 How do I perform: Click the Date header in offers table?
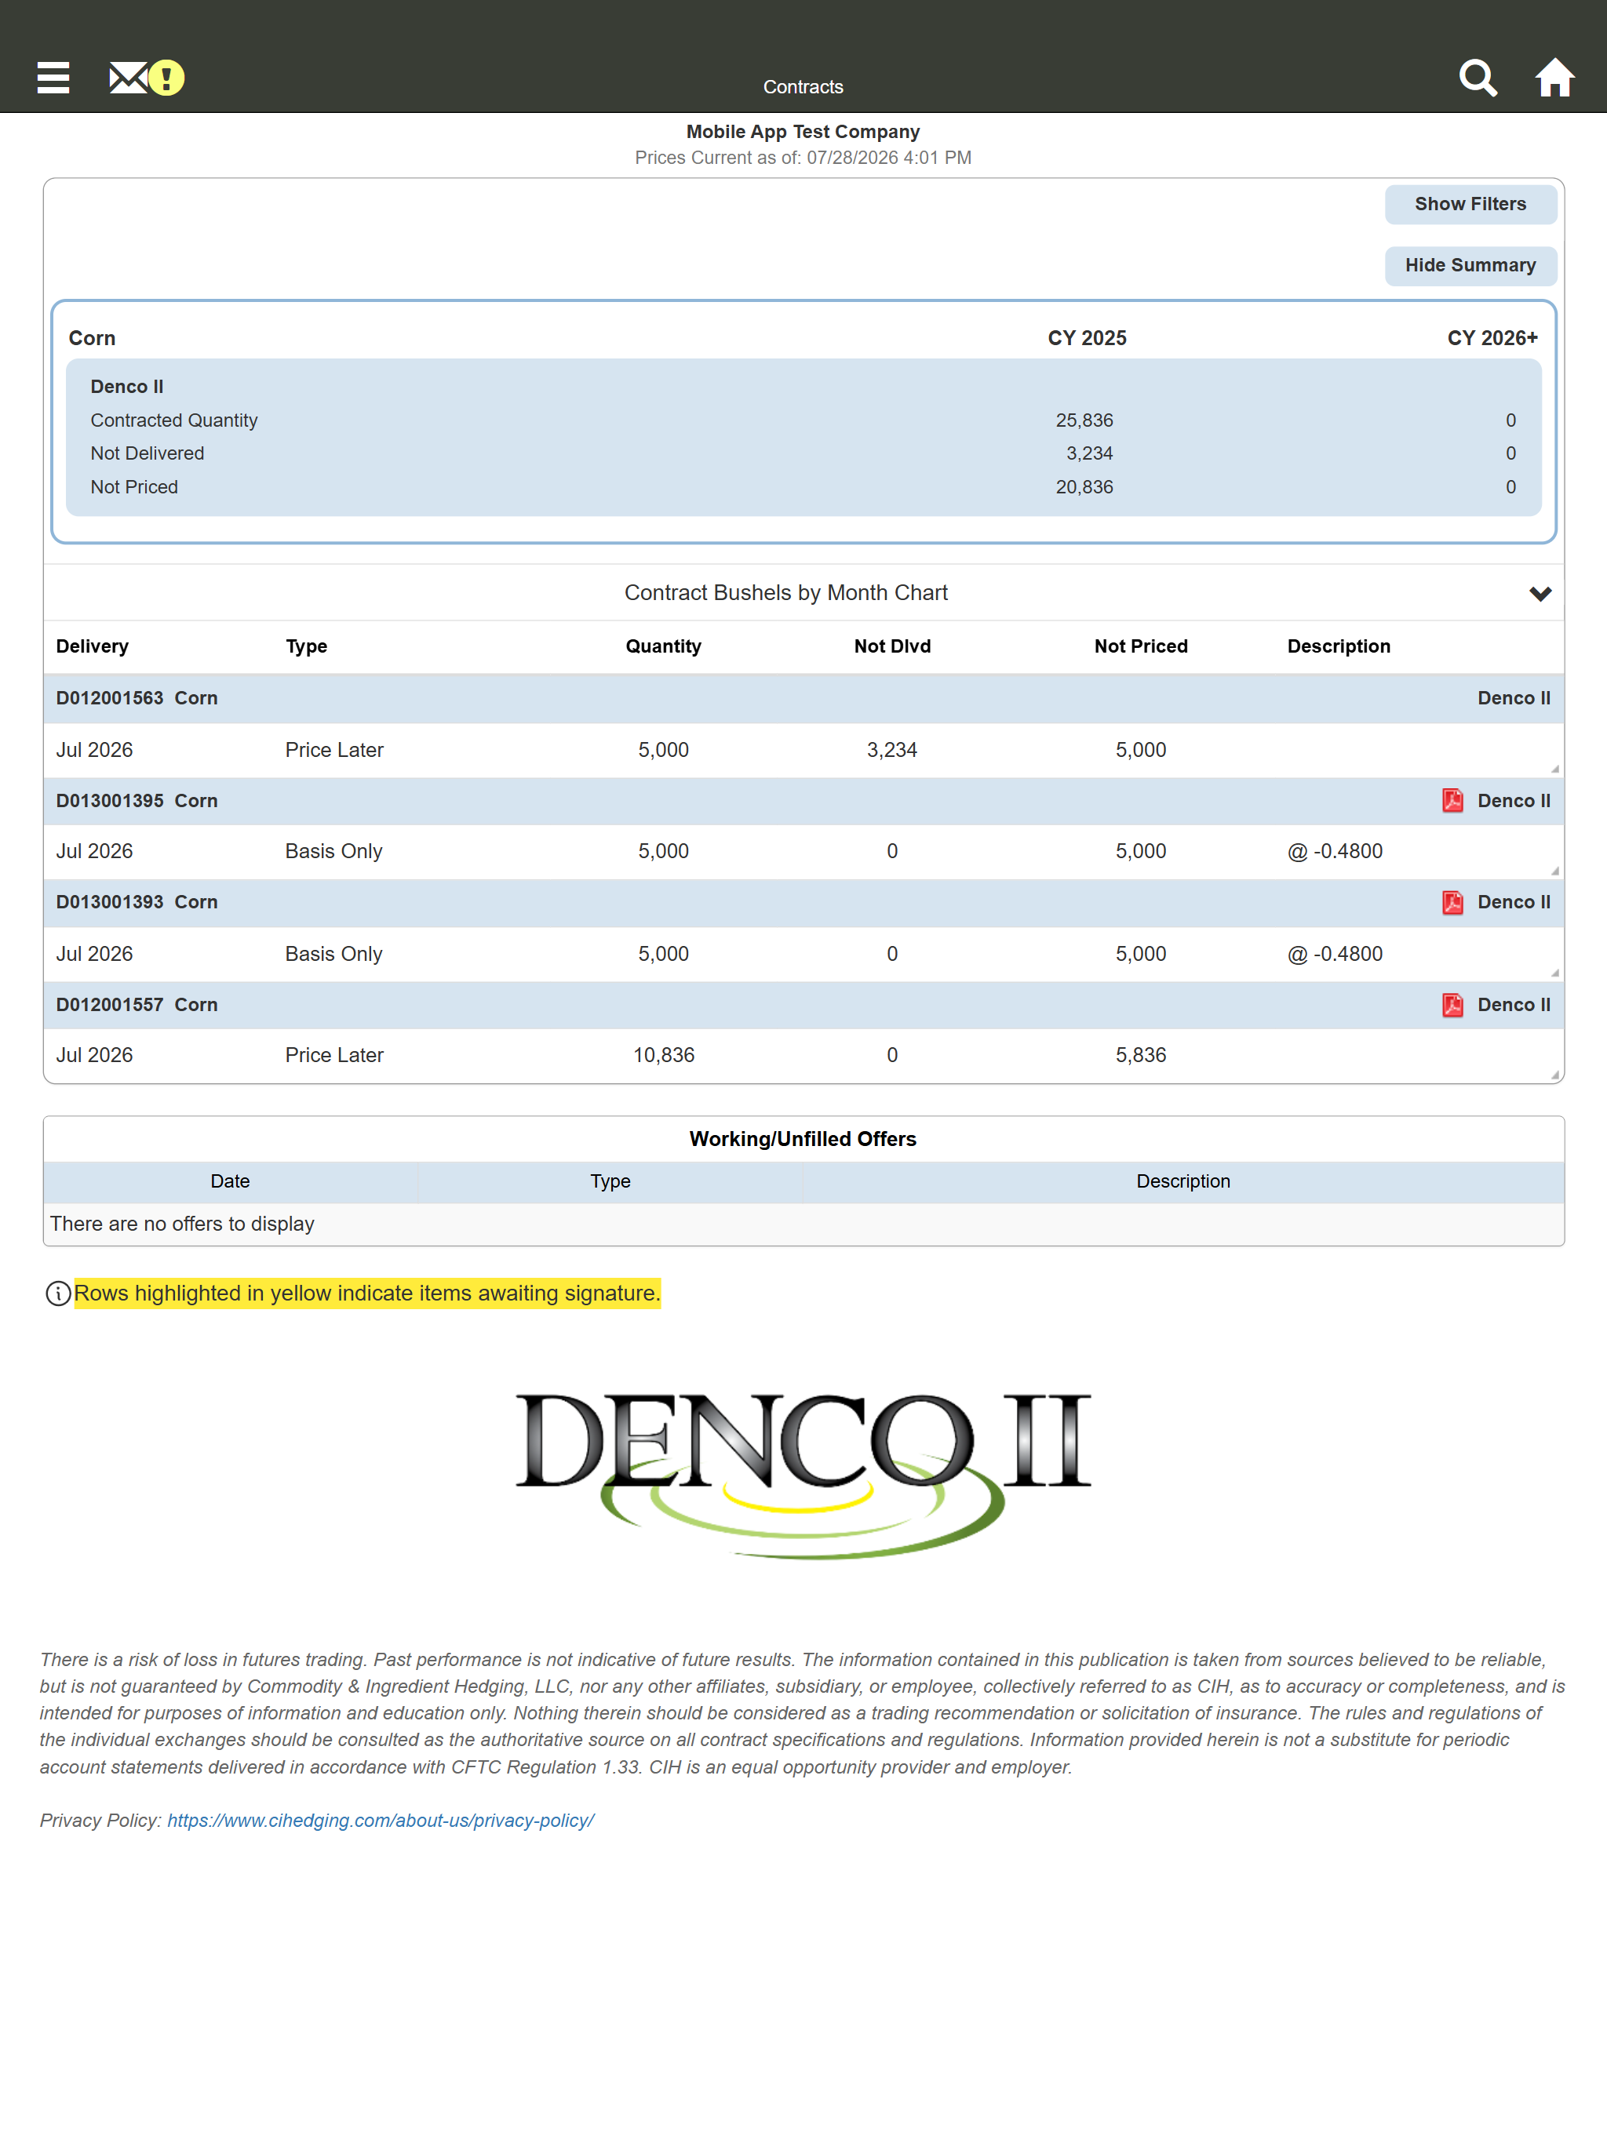[231, 1181]
